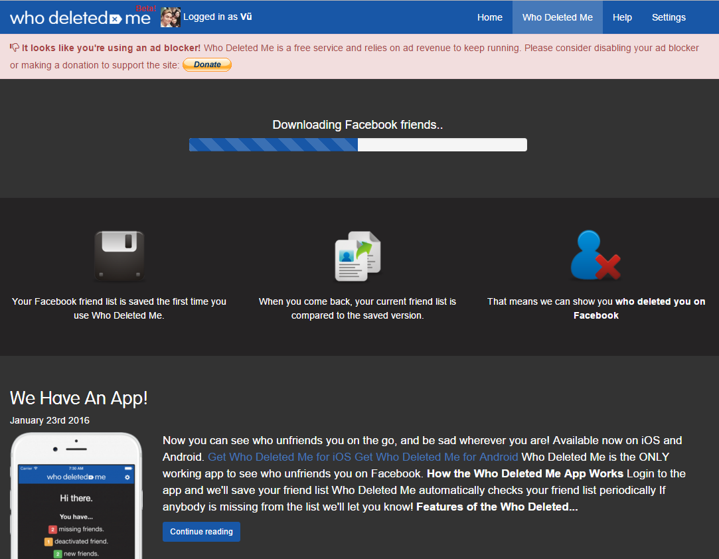Open the Home menu item
The height and width of the screenshot is (559, 719).
489,17
